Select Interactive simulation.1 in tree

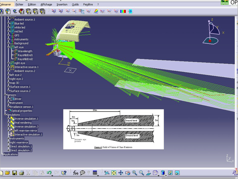(x=28, y=135)
